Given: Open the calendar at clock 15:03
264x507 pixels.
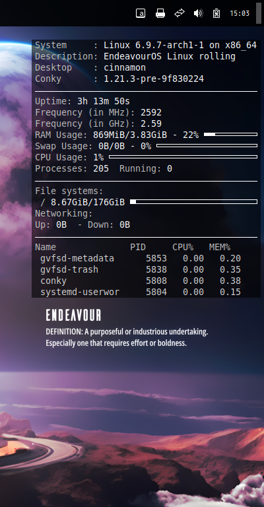Looking at the screenshot, I should (x=240, y=13).
